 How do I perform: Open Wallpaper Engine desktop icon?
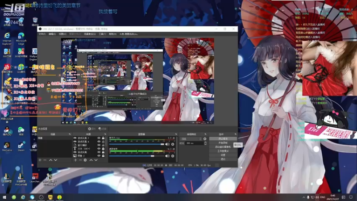[x=34, y=54]
